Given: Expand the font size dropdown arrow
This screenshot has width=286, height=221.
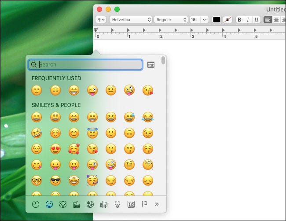Looking at the screenshot, I should 205,20.
